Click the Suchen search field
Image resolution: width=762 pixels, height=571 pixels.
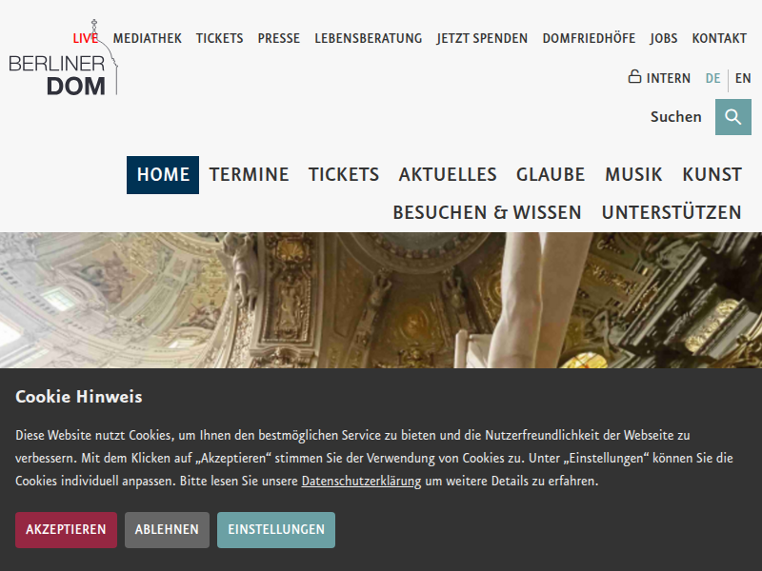point(675,117)
